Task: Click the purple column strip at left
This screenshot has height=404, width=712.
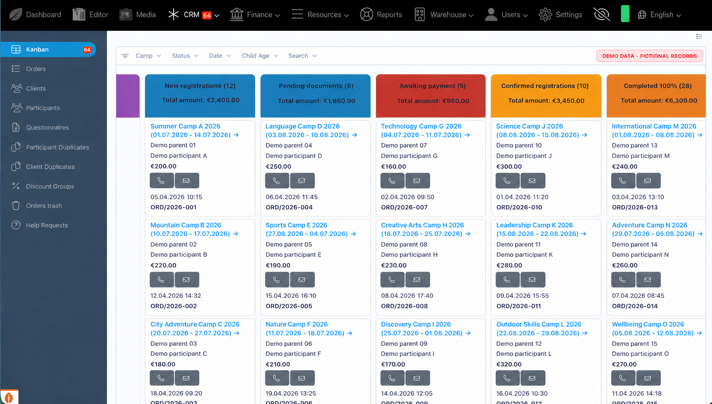Action: point(128,96)
